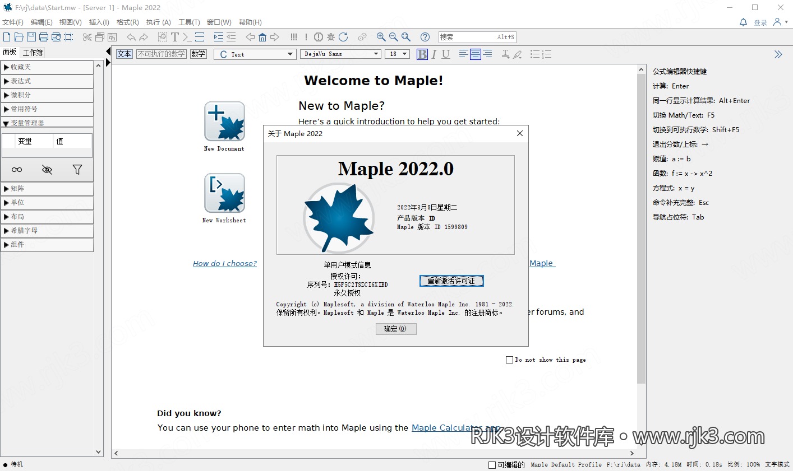Image resolution: width=793 pixels, height=471 pixels.
Task: Open the DejaVu Sans font dropdown
Action: point(341,54)
